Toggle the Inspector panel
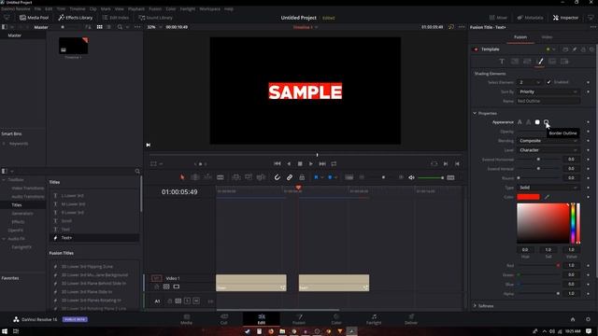 [x=565, y=18]
